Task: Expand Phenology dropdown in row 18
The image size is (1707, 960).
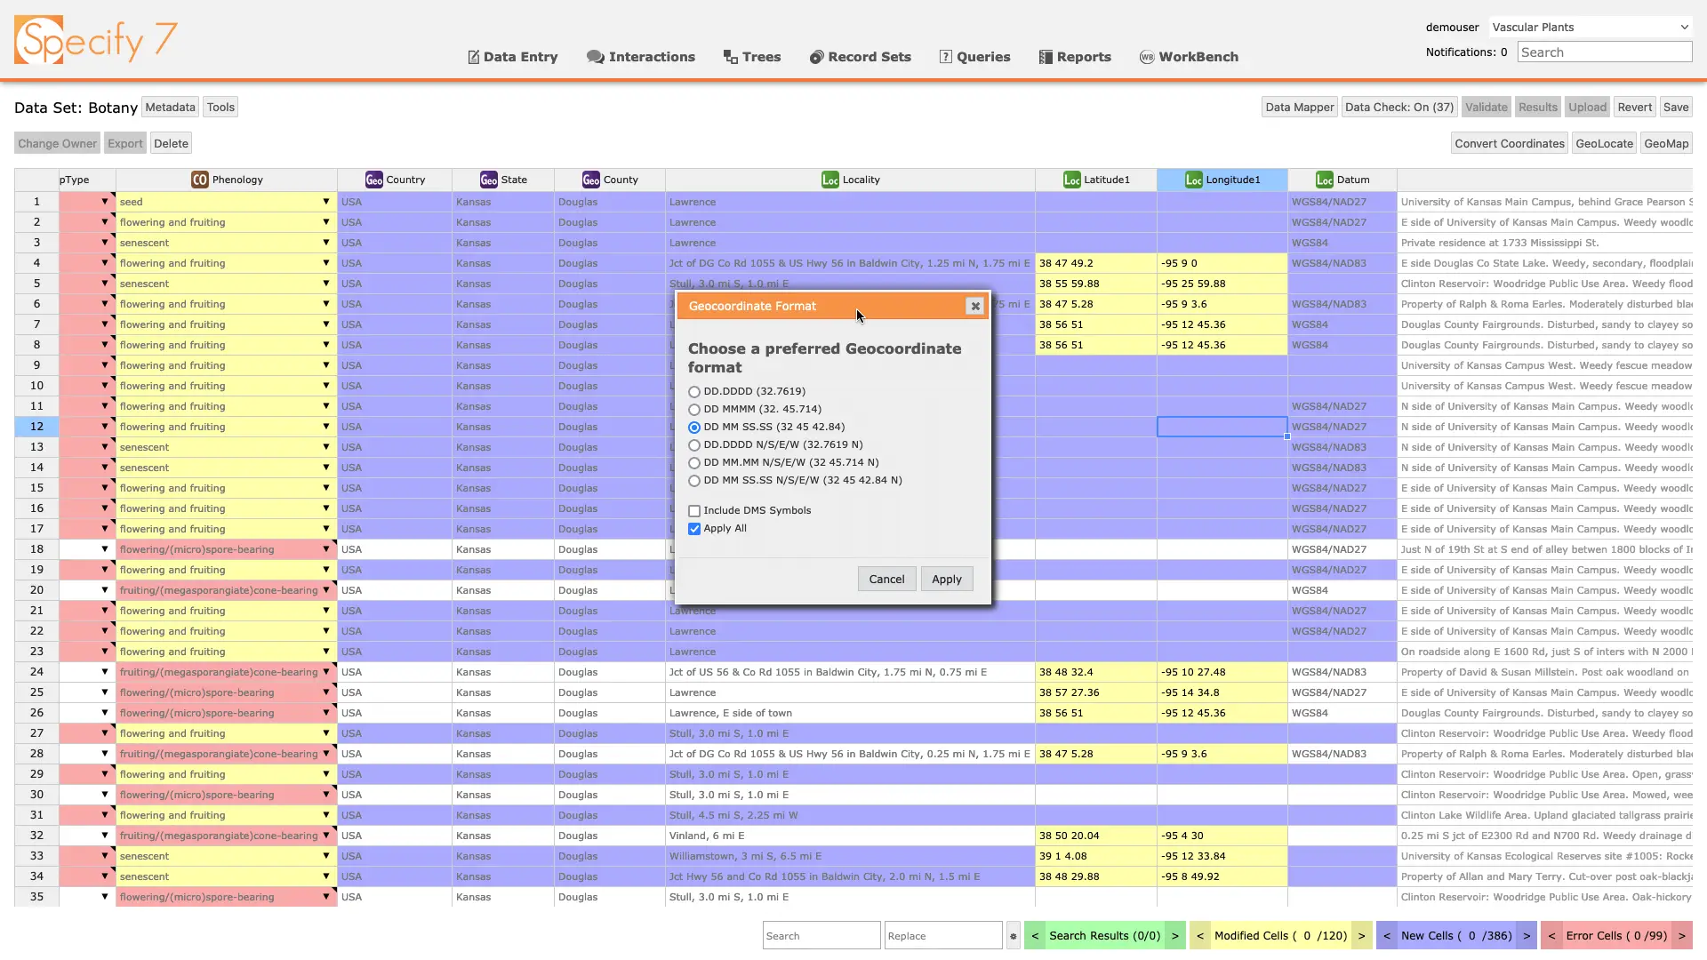Action: pyautogui.click(x=326, y=549)
